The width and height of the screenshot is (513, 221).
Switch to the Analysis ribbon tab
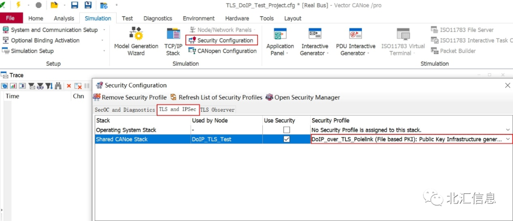pyautogui.click(x=64, y=19)
